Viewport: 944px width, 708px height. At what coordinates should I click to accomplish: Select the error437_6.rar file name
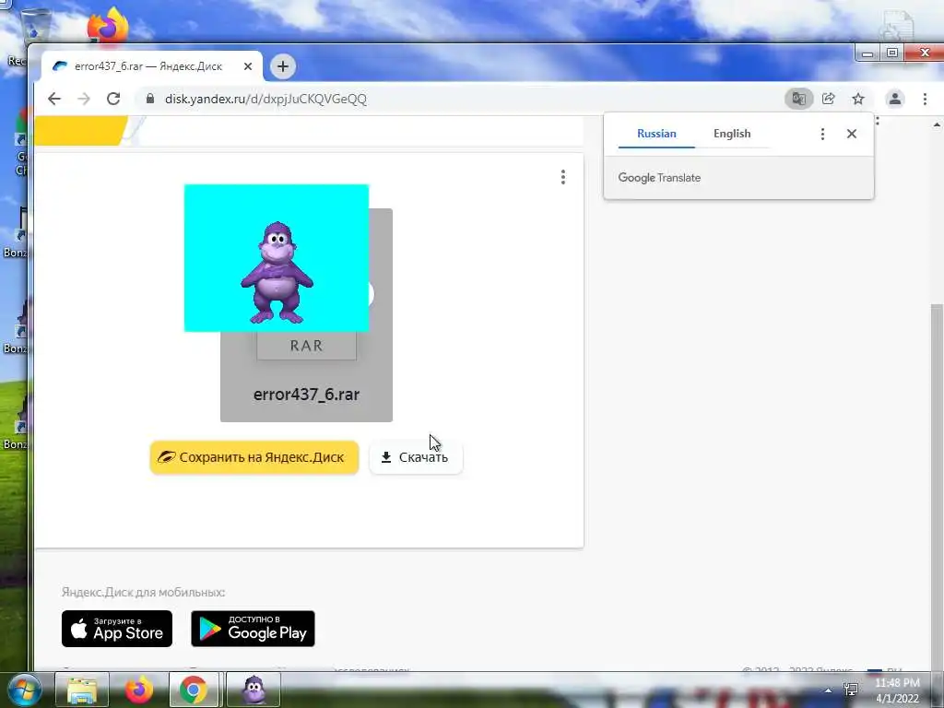[306, 395]
